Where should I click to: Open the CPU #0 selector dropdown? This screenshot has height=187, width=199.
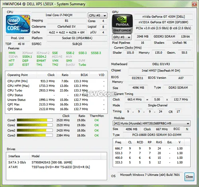(98, 16)
